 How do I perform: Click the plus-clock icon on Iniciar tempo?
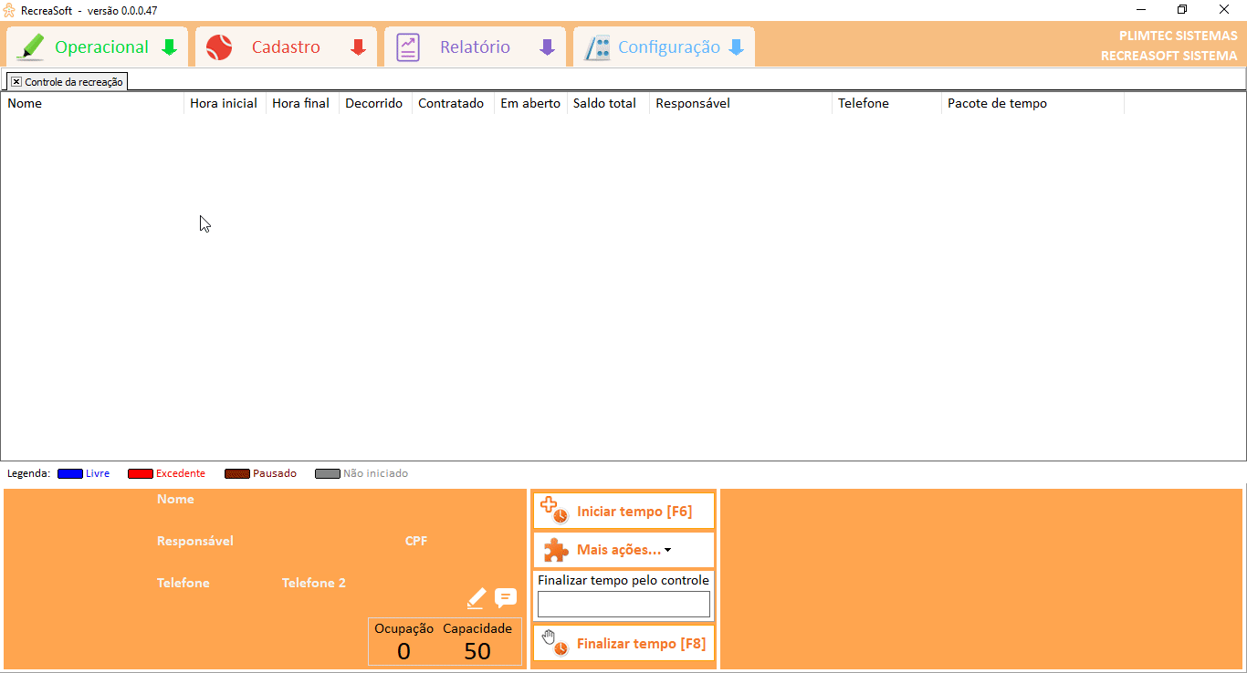(x=554, y=511)
